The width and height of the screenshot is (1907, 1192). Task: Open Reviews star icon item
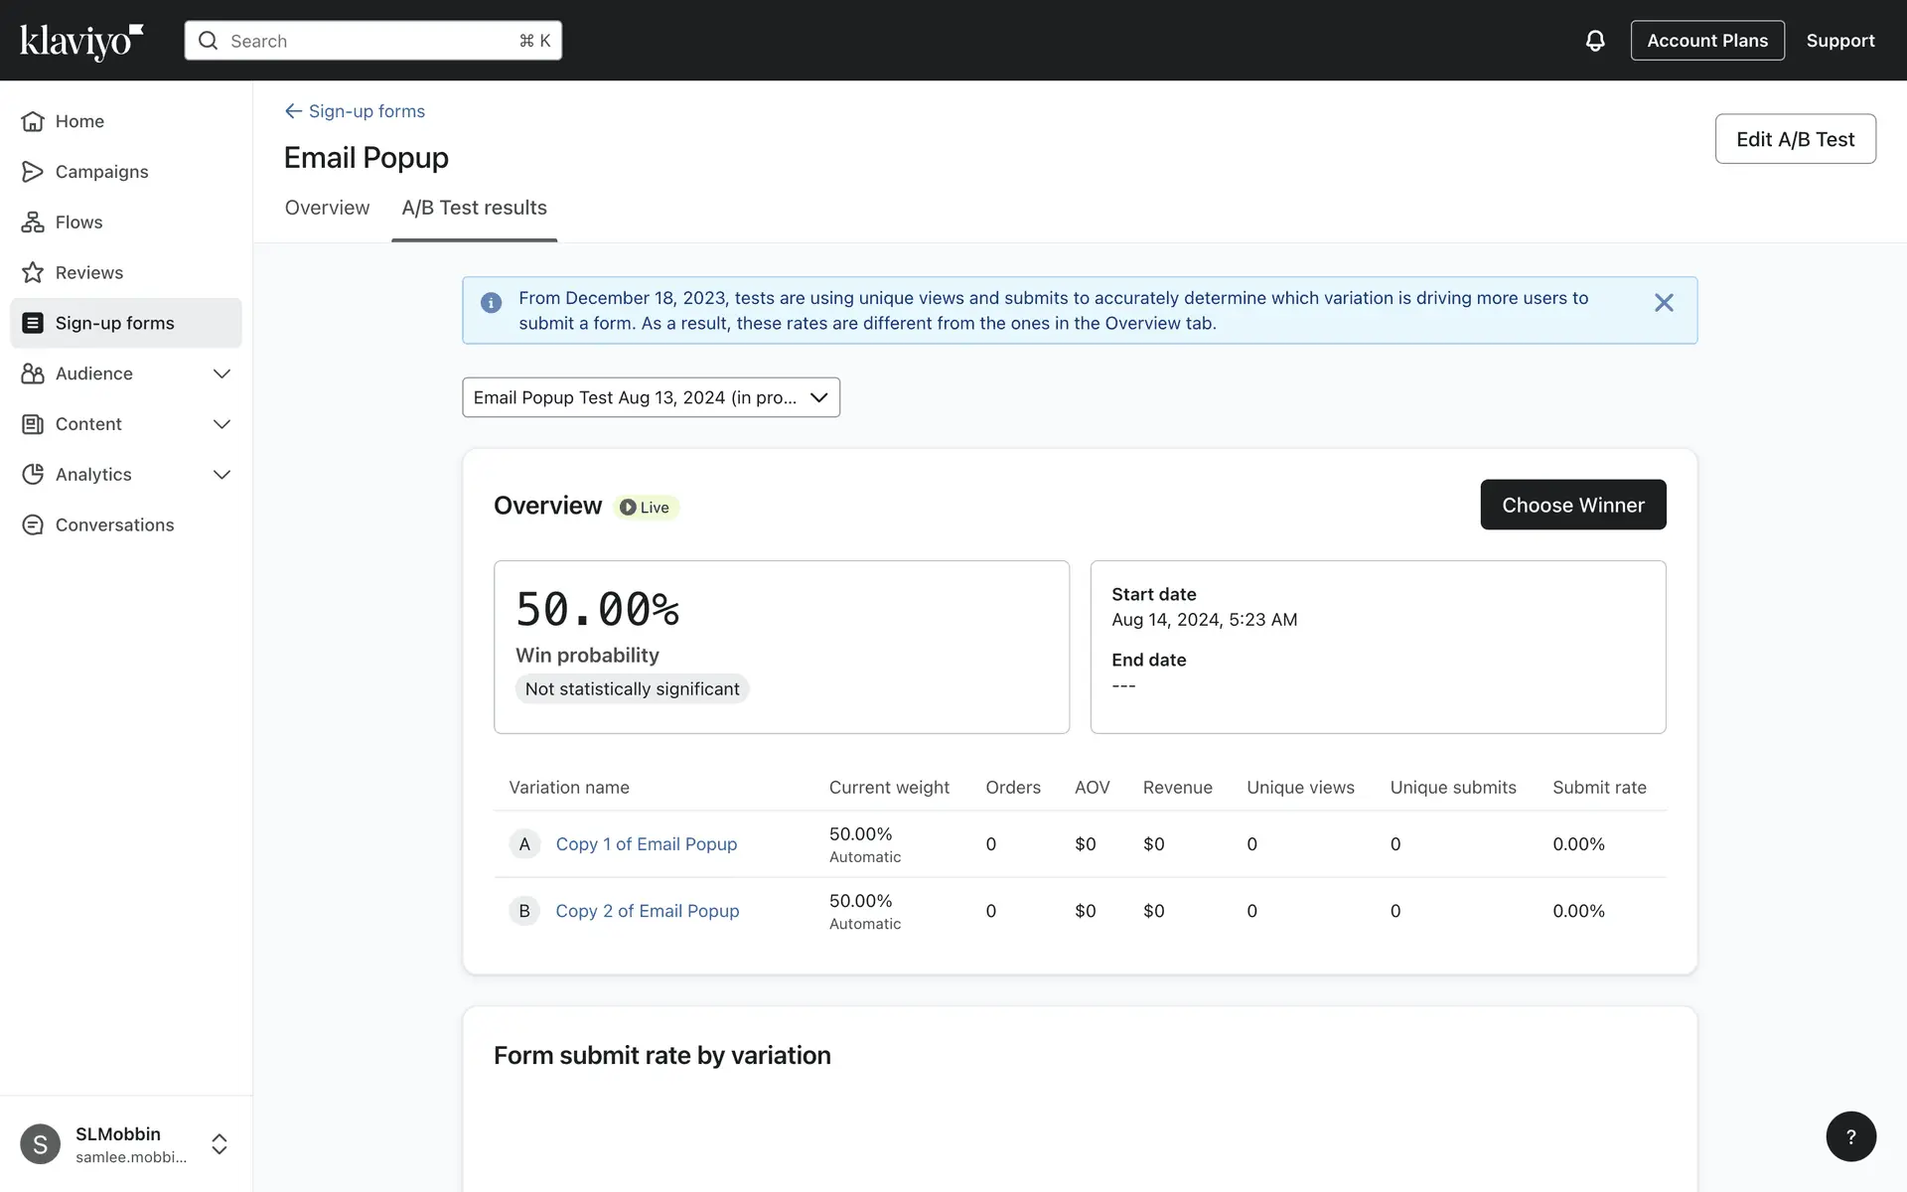coord(33,272)
